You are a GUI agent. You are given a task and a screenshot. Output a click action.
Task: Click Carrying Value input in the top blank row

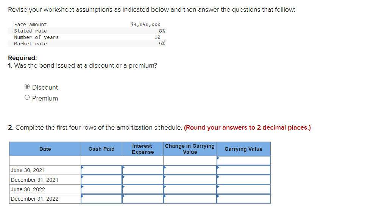[x=243, y=160]
